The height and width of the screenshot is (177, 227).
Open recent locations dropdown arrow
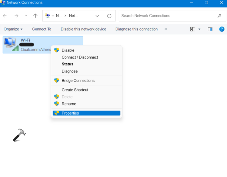coord(26,16)
